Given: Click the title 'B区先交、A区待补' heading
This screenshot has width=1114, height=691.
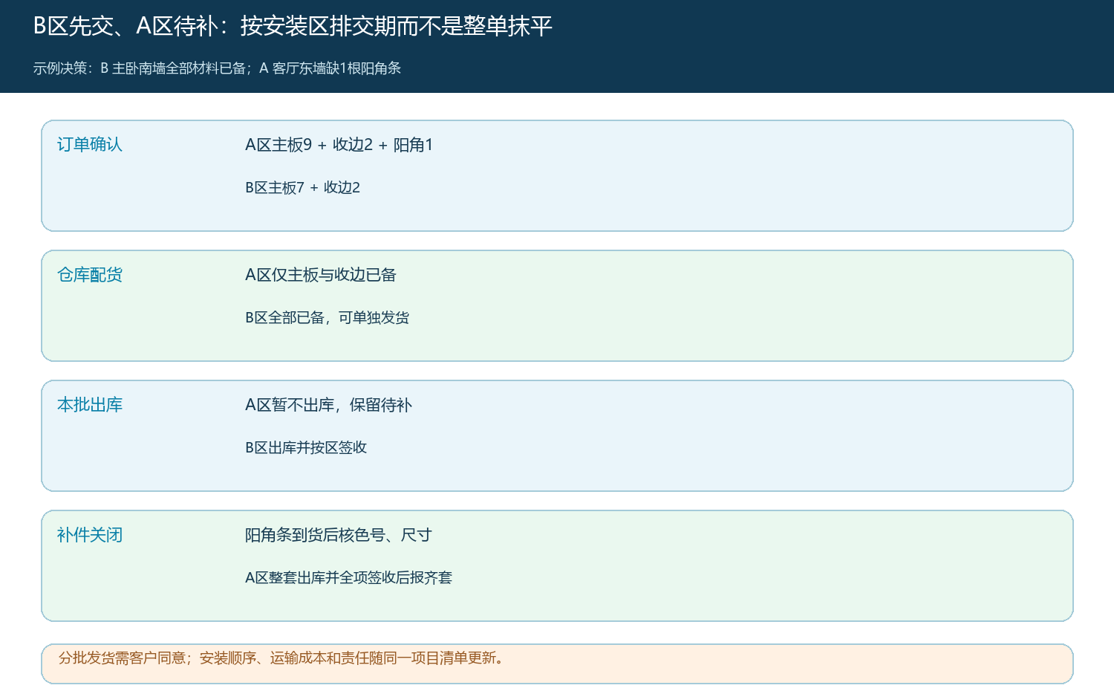Looking at the screenshot, I should click(x=293, y=27).
